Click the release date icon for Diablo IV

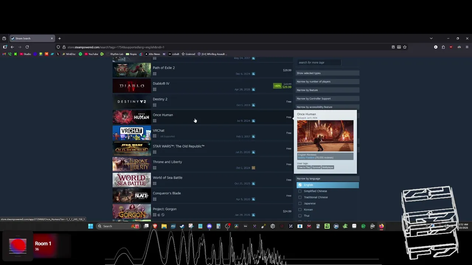coord(253,89)
